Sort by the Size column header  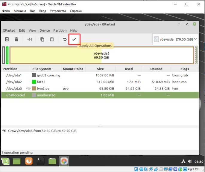click(101, 69)
